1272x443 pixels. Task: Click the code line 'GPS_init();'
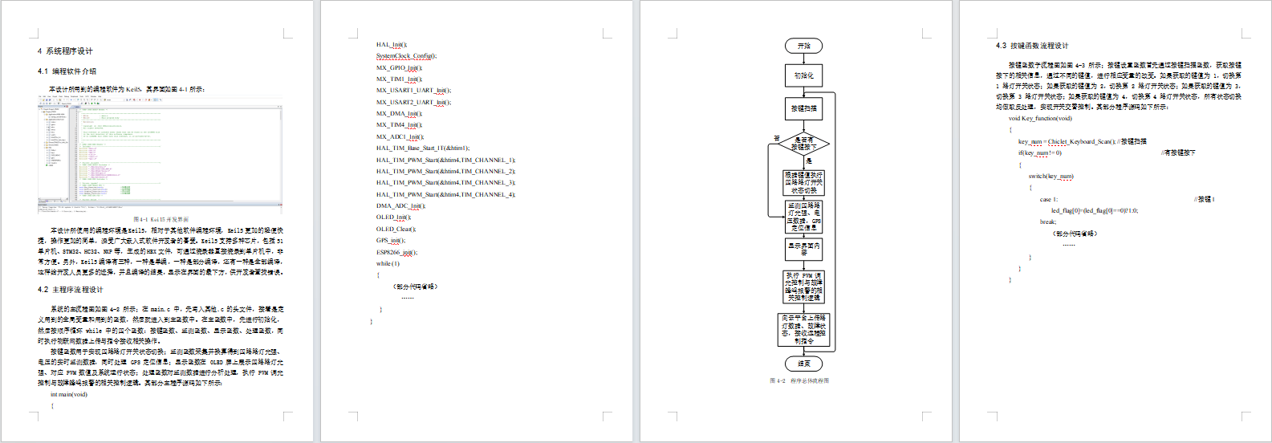391,241
